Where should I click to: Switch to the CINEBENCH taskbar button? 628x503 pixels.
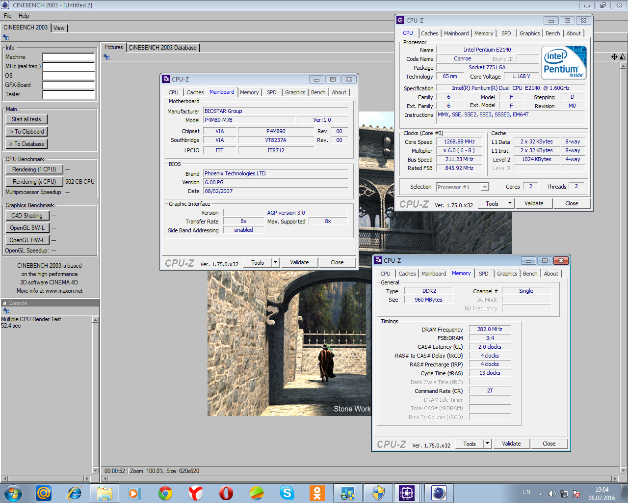pyautogui.click(x=439, y=493)
